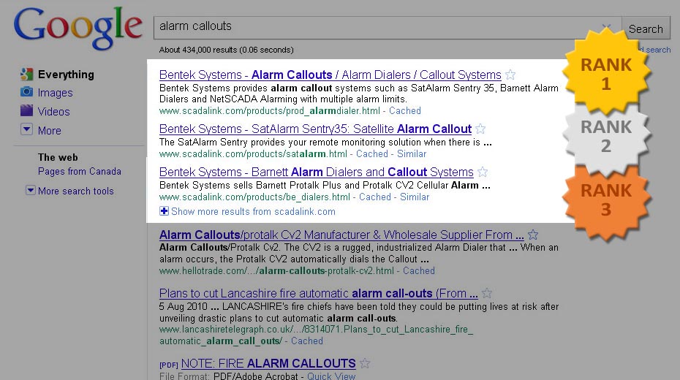Click the RANK 1 gold badge
Image resolution: width=680 pixels, height=380 pixels.
[x=605, y=74]
